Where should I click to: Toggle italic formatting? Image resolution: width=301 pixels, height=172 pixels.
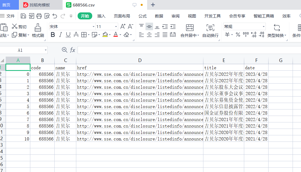click(x=61, y=35)
